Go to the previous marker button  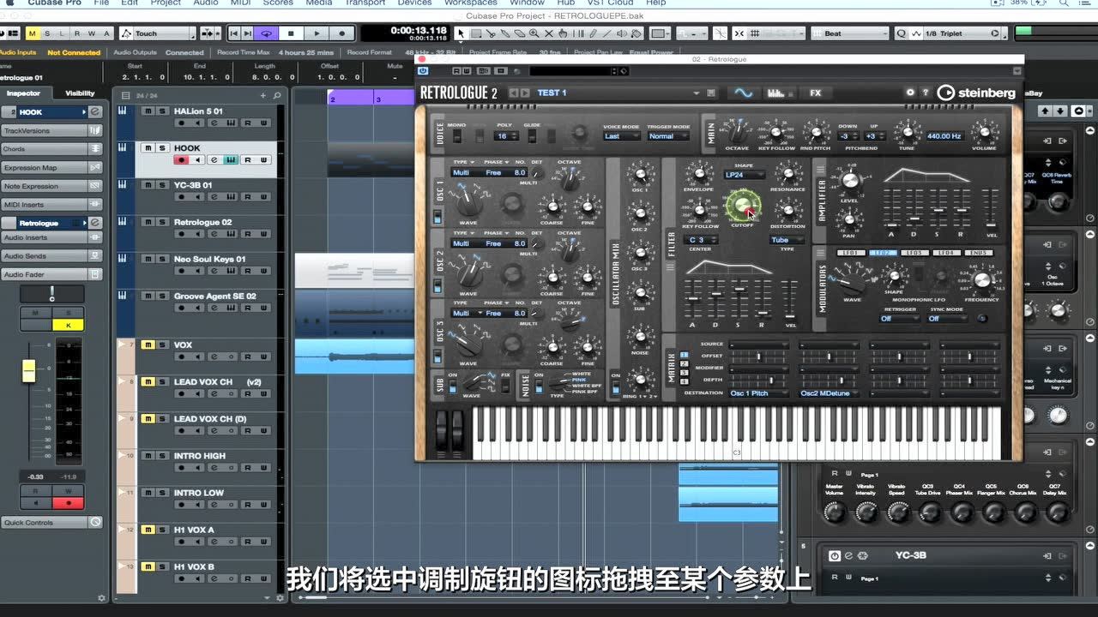click(x=234, y=33)
